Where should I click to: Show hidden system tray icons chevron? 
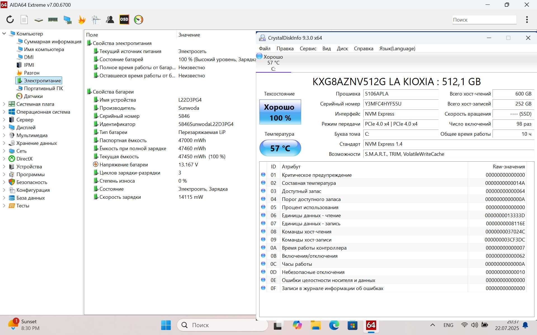pos(432,325)
